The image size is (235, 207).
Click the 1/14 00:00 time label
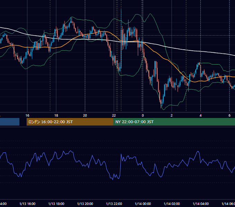click(143, 204)
